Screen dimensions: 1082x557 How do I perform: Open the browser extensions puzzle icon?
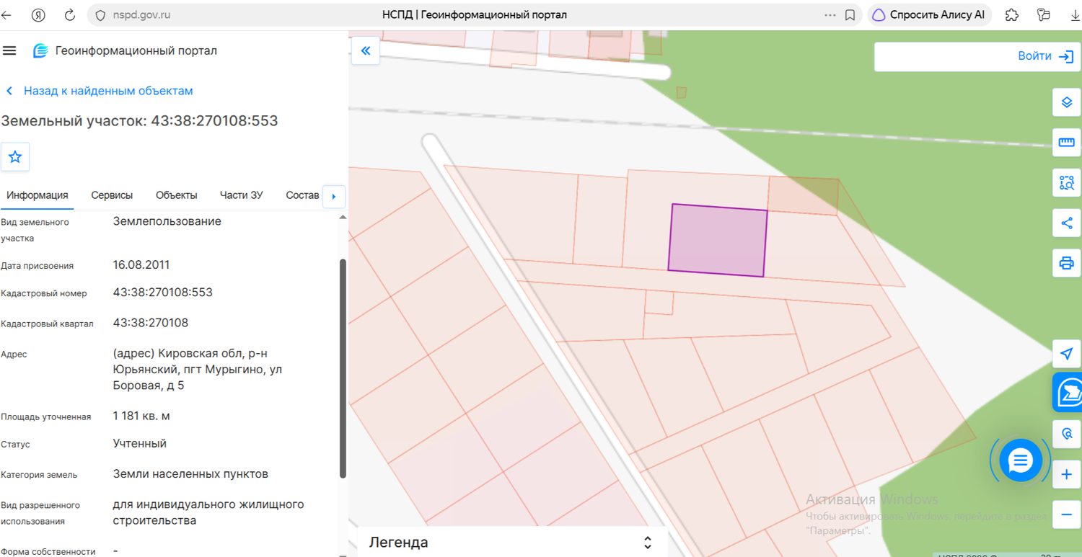coord(1012,14)
